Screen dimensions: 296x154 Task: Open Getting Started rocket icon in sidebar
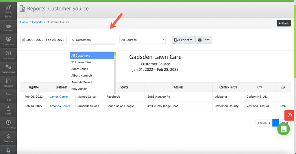pyautogui.click(x=8, y=7)
